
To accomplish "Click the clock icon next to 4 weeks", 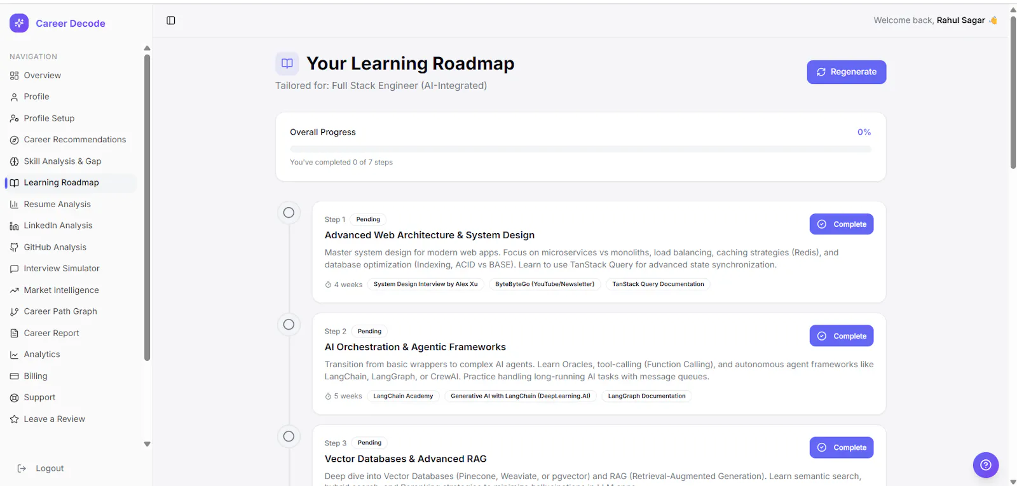I will click(x=328, y=285).
